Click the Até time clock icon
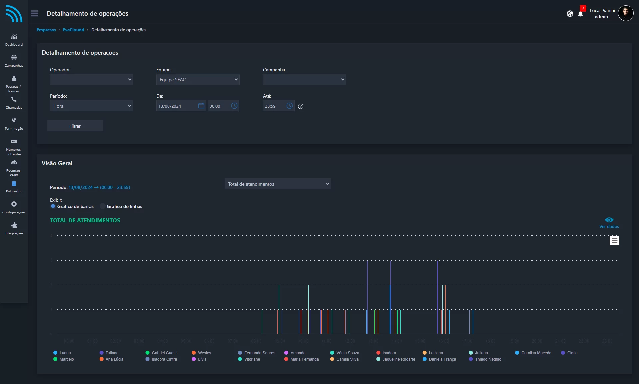 coord(290,106)
